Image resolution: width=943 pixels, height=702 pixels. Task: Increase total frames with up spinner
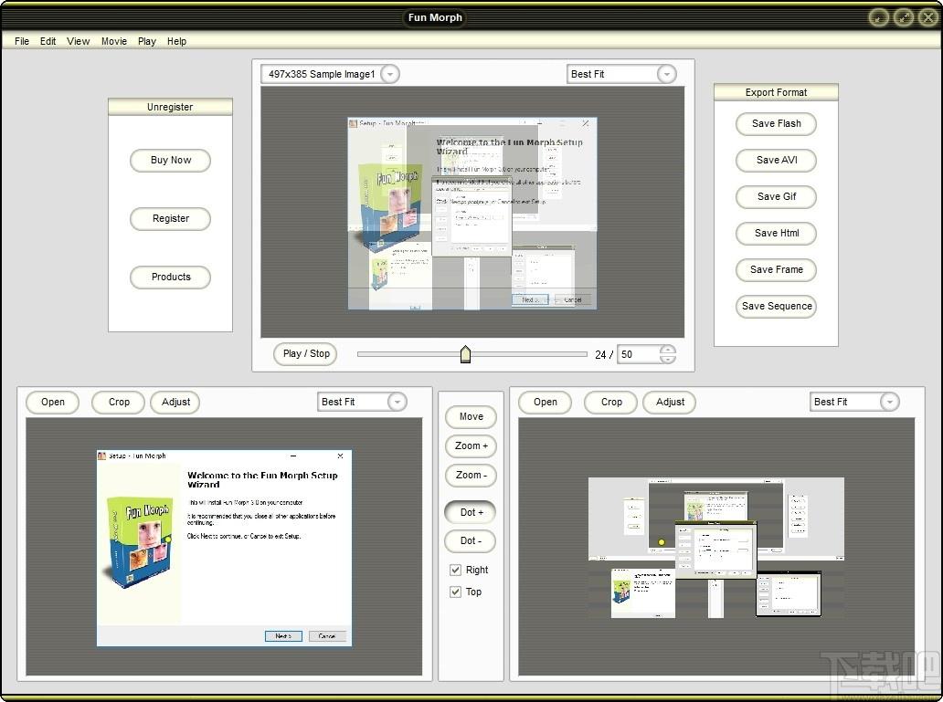(668, 350)
